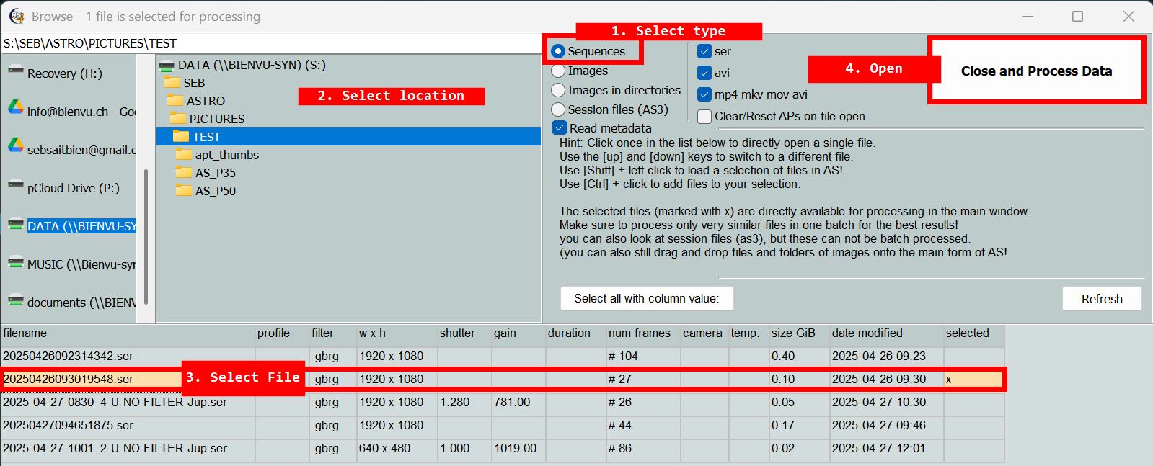1153x466 pixels.
Task: Click Close and Process Data button
Action: click(x=1036, y=71)
